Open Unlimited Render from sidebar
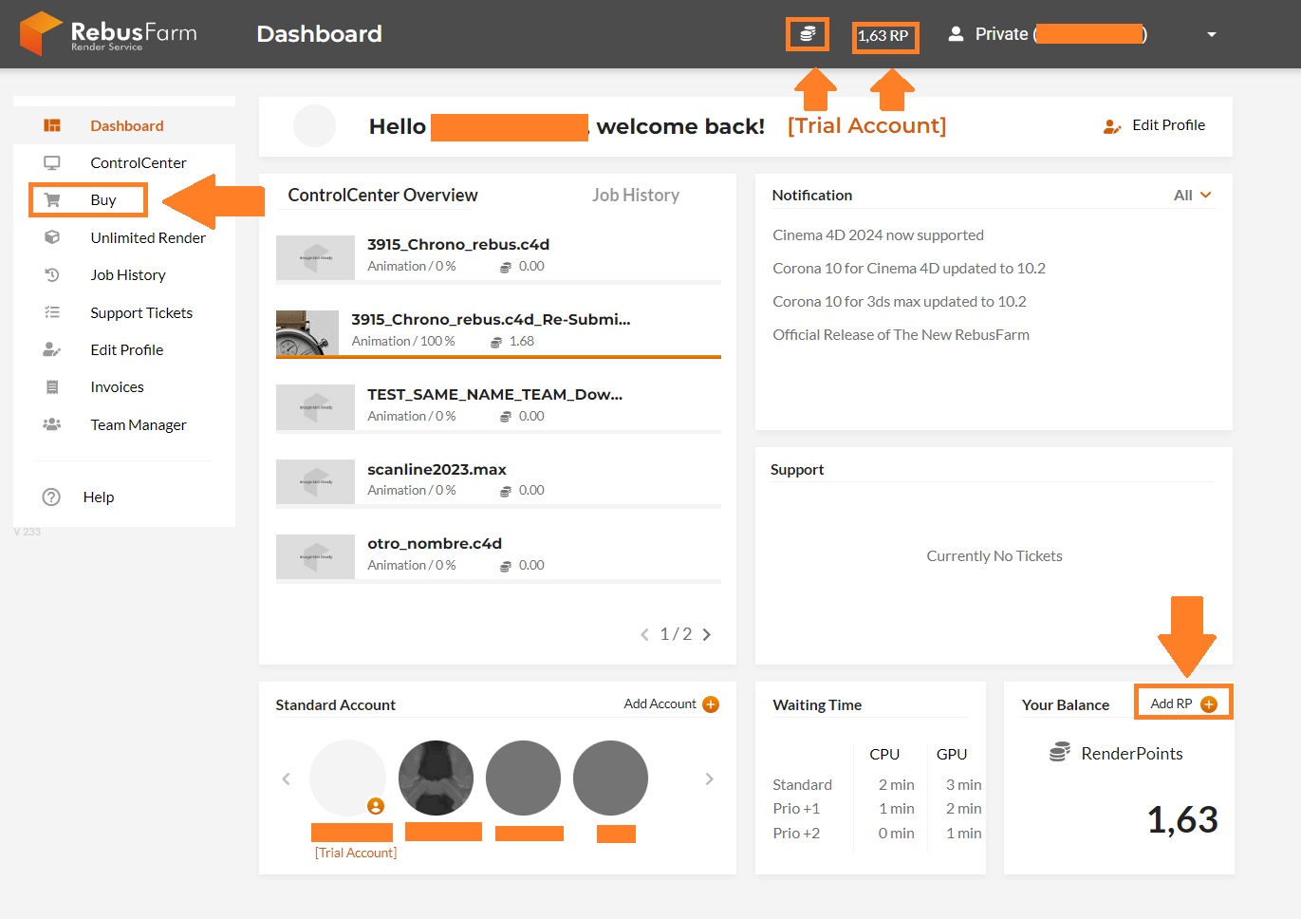1301x919 pixels. coord(148,237)
